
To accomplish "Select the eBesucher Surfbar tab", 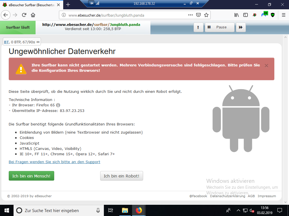I will coord(32,5).
